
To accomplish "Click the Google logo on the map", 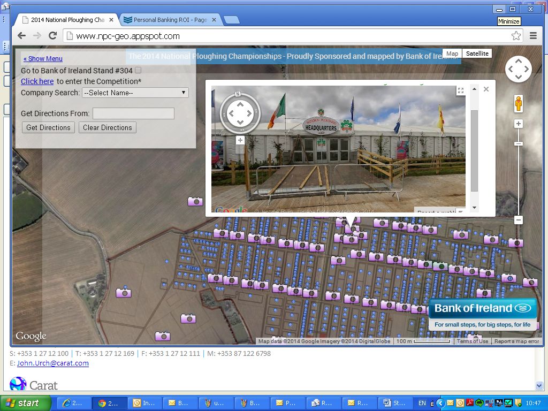I will [31, 337].
